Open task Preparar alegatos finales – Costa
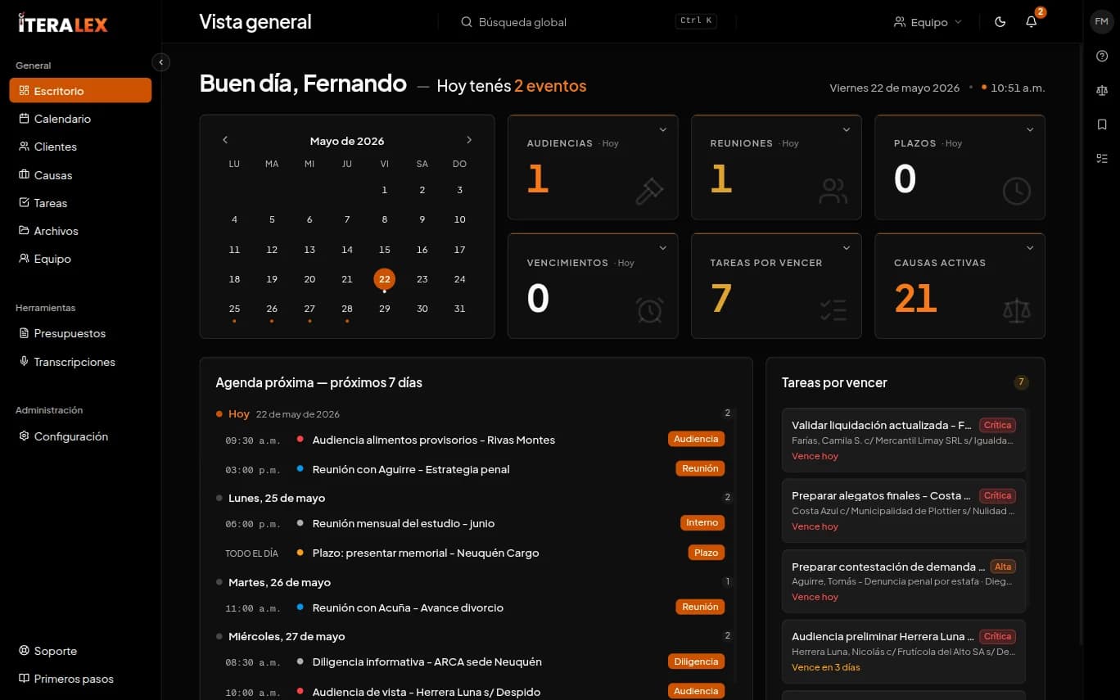 pyautogui.click(x=904, y=510)
